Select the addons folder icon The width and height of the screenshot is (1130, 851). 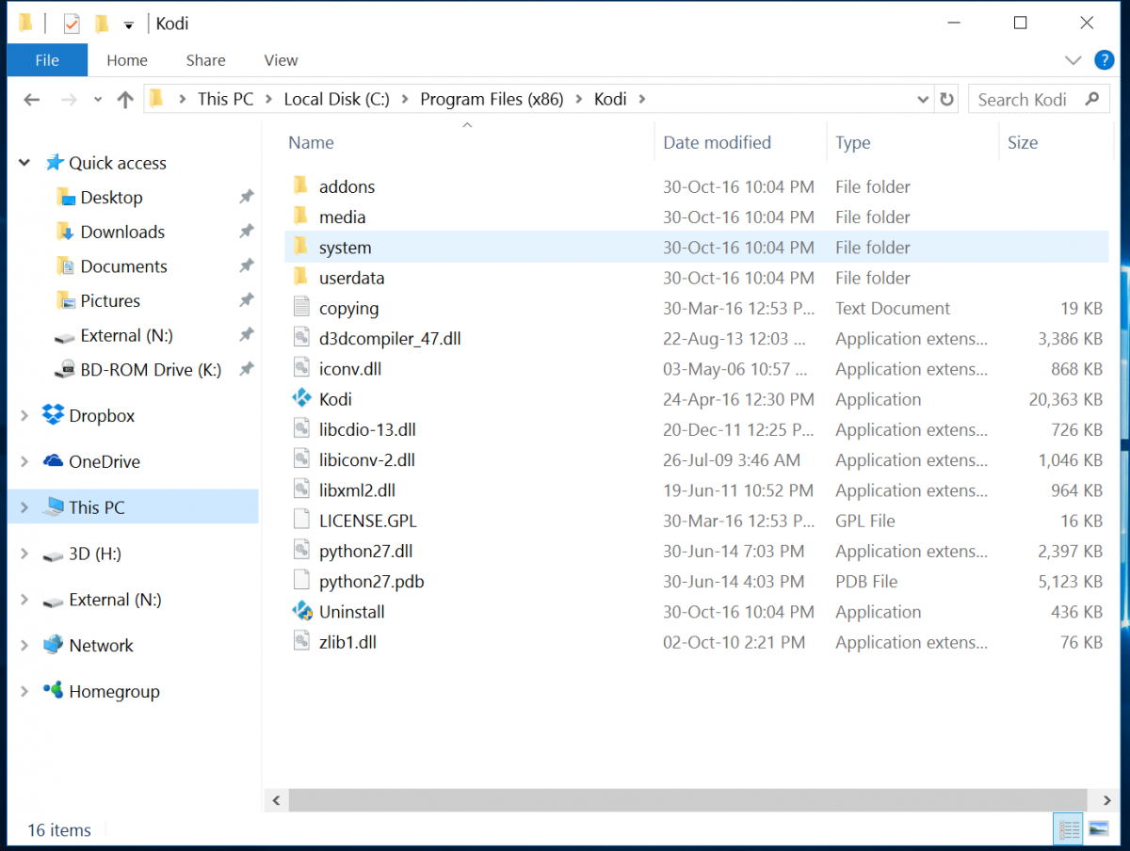(301, 186)
